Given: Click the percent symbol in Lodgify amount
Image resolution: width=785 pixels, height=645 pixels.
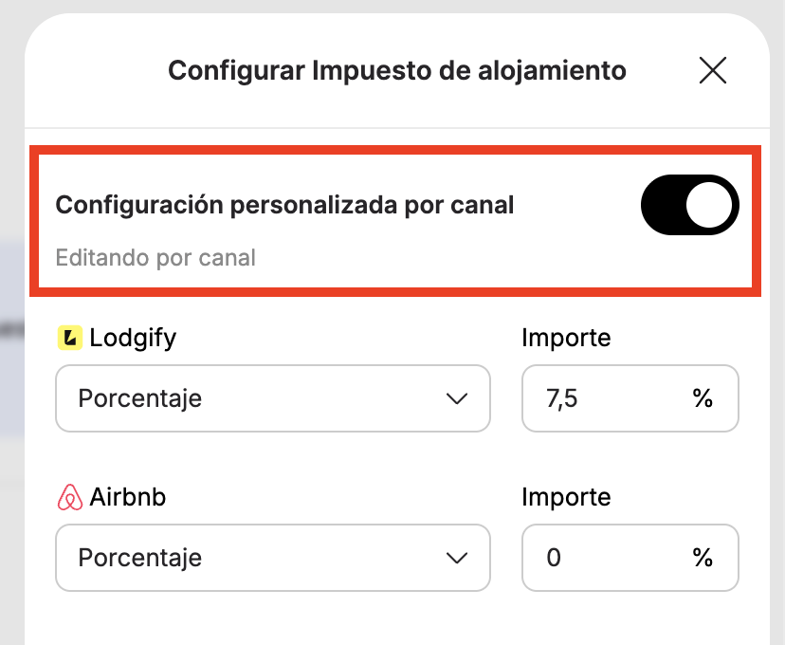Looking at the screenshot, I should (703, 398).
